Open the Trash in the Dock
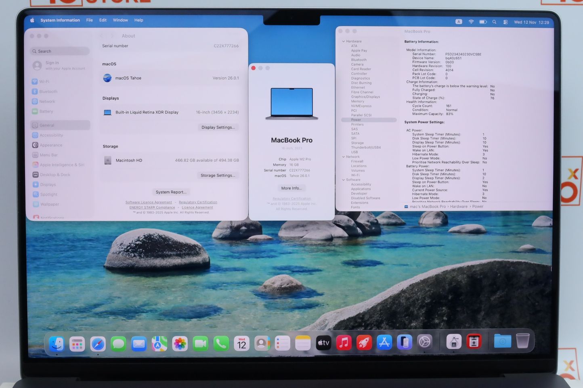The height and width of the screenshot is (388, 583). 522,341
